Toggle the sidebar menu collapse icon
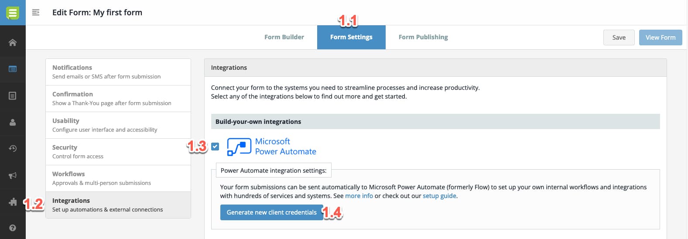Screen dimensions: 688x239 point(36,13)
